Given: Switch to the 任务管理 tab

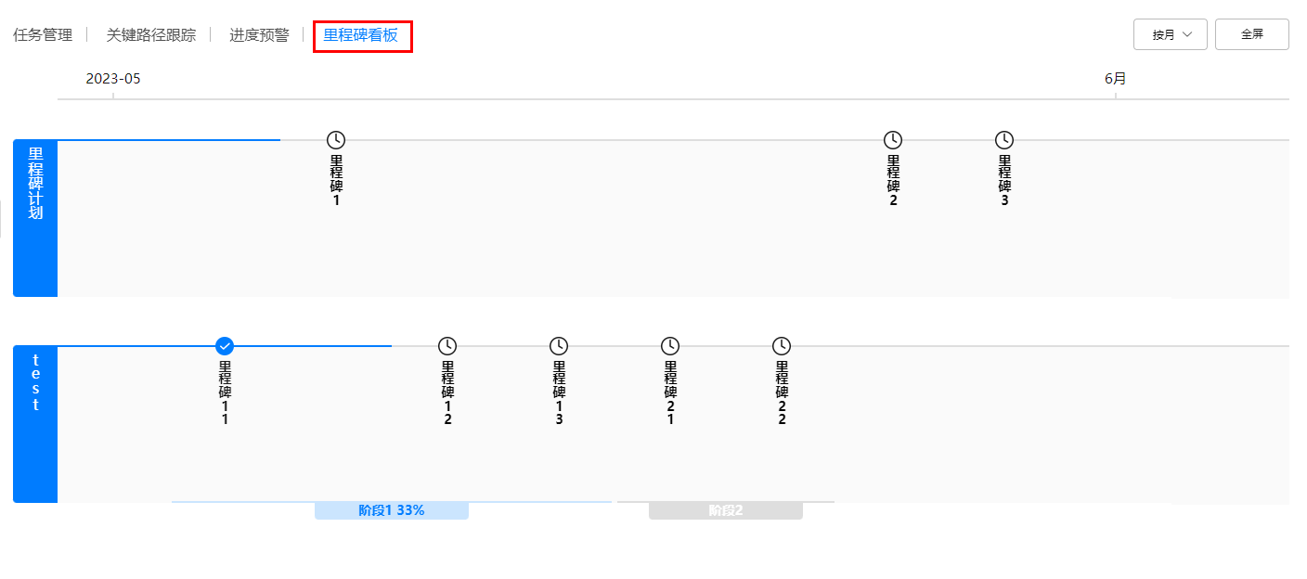Looking at the screenshot, I should (43, 35).
